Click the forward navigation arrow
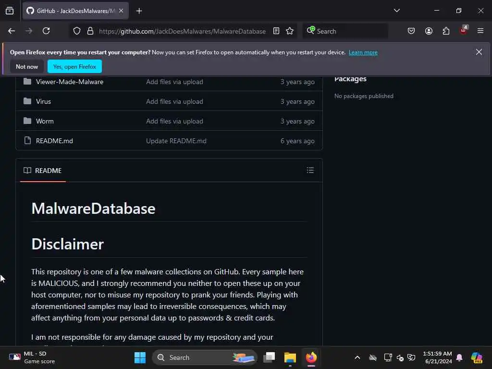Image resolution: width=492 pixels, height=369 pixels. point(29,31)
